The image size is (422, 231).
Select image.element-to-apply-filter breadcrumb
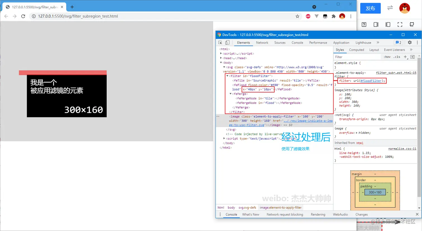point(280,208)
